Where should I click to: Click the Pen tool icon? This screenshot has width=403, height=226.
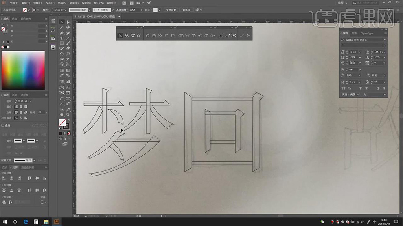pyautogui.click(x=62, y=33)
